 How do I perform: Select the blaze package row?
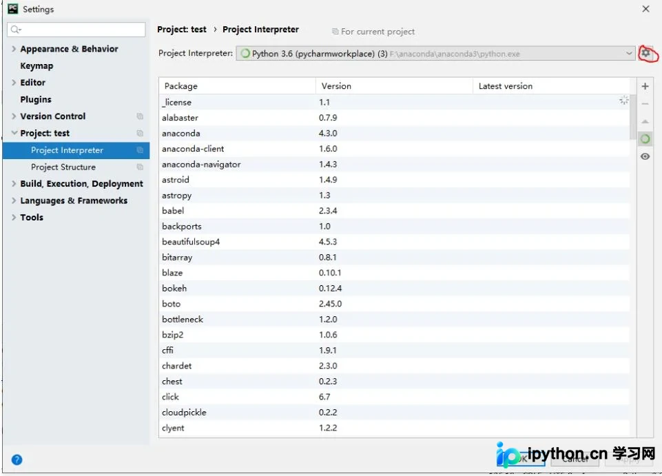(394, 272)
